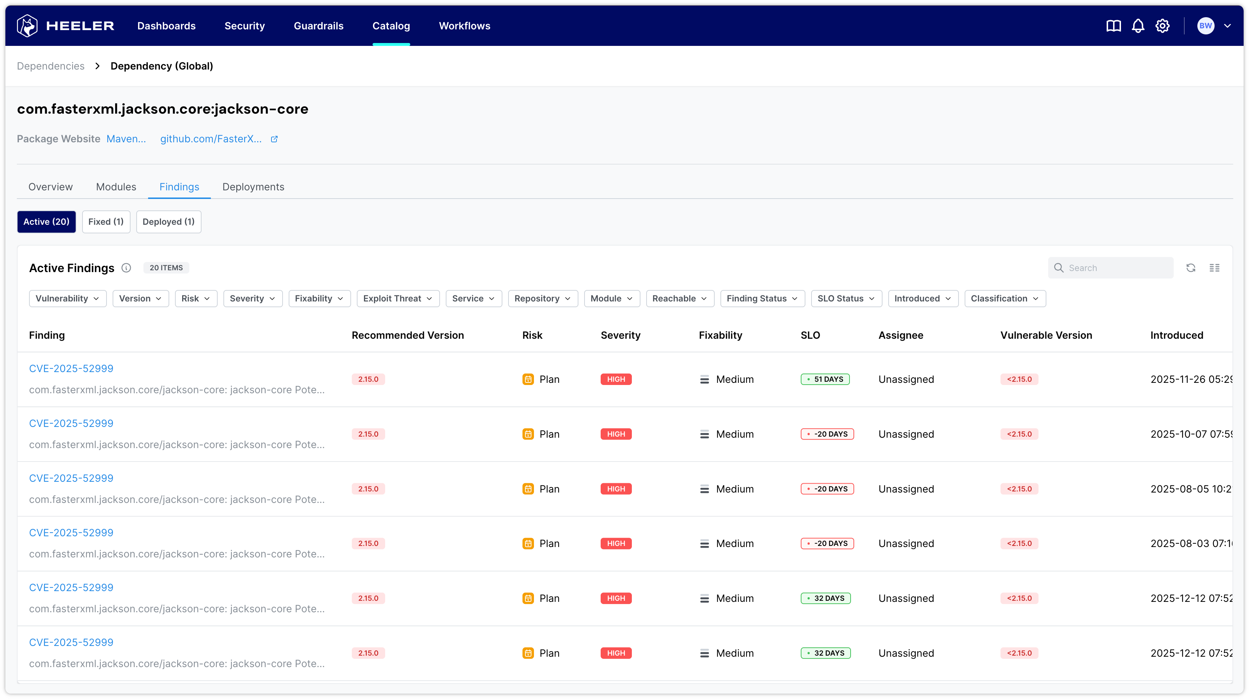Open the settings gear icon
Screen dimensions: 1249x699
pos(1162,26)
